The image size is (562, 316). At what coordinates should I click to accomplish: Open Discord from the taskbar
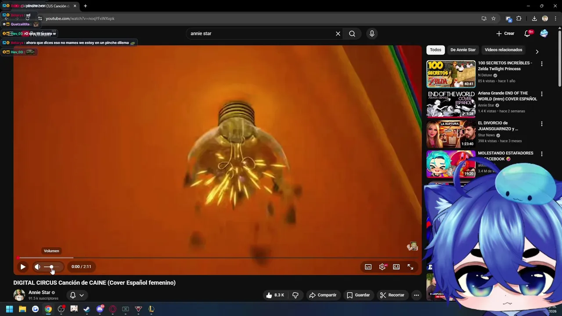pos(100,309)
